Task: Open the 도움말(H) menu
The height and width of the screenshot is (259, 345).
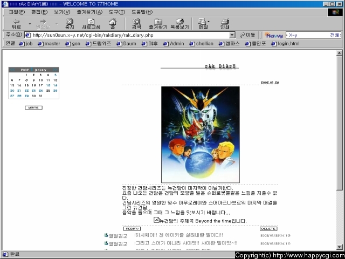Action: (142, 12)
